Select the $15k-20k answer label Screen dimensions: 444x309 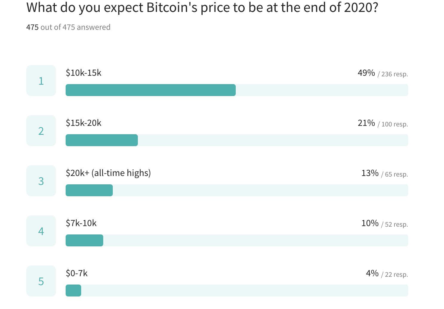(x=84, y=123)
